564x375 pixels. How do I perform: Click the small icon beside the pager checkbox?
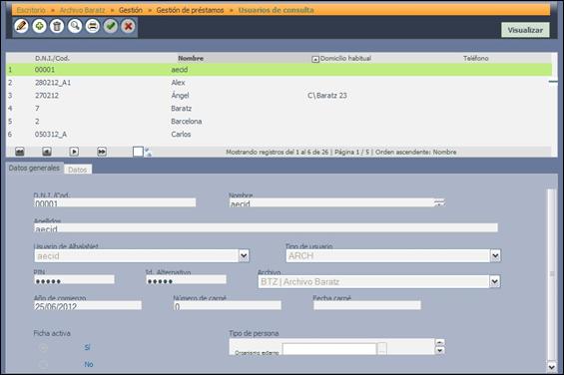[x=148, y=152]
